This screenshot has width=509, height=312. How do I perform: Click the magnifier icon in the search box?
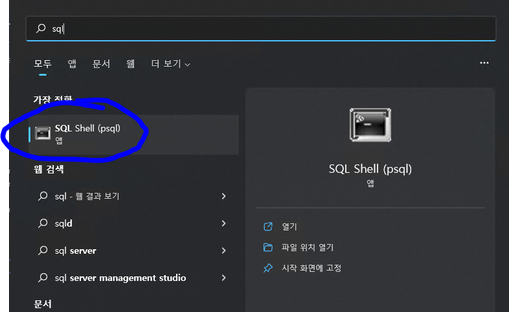(41, 28)
